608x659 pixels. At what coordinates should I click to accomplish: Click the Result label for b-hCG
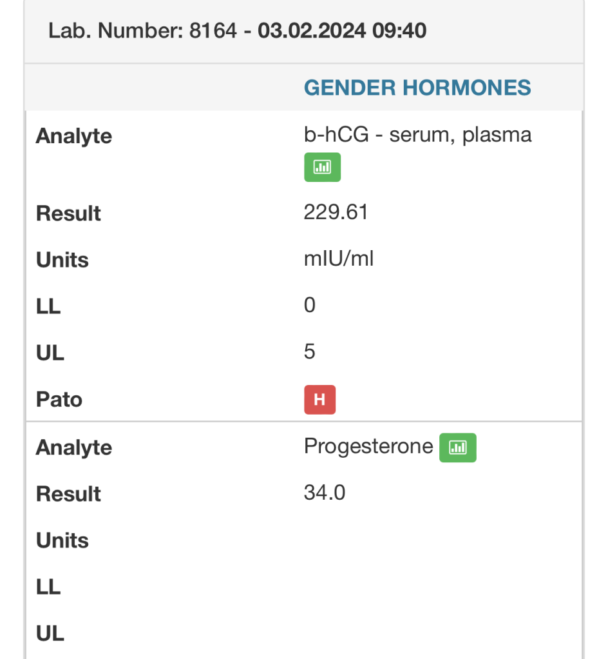pyautogui.click(x=68, y=213)
